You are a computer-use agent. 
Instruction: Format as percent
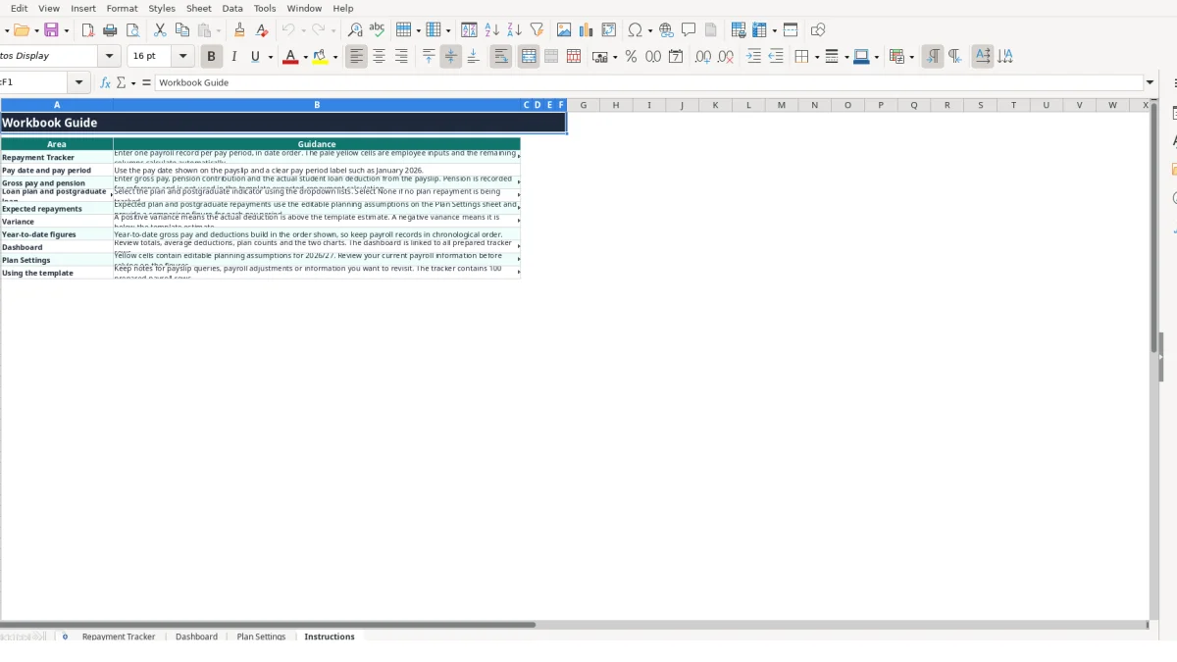tap(631, 57)
